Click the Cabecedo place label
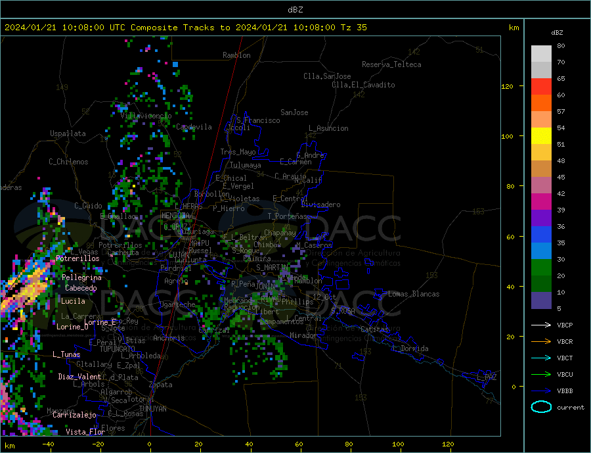The image size is (591, 453). [81, 288]
